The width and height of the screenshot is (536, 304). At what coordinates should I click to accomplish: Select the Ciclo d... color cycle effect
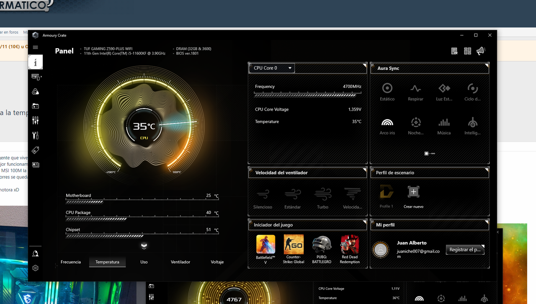[x=472, y=92]
